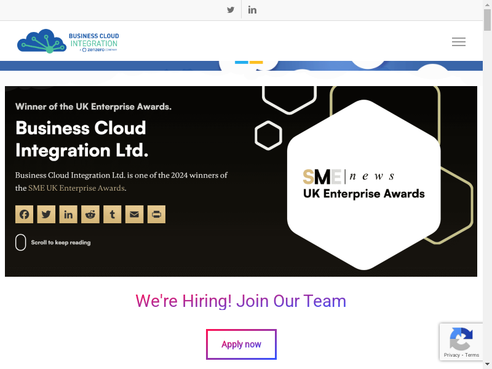Share the award article on Facebook

coord(24,214)
